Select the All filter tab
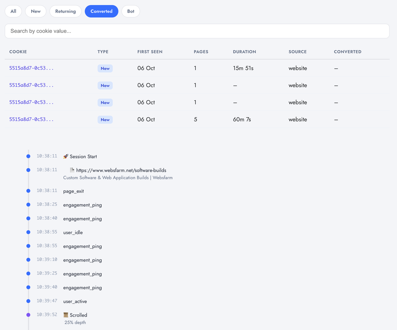This screenshot has width=397, height=330. click(x=13, y=11)
